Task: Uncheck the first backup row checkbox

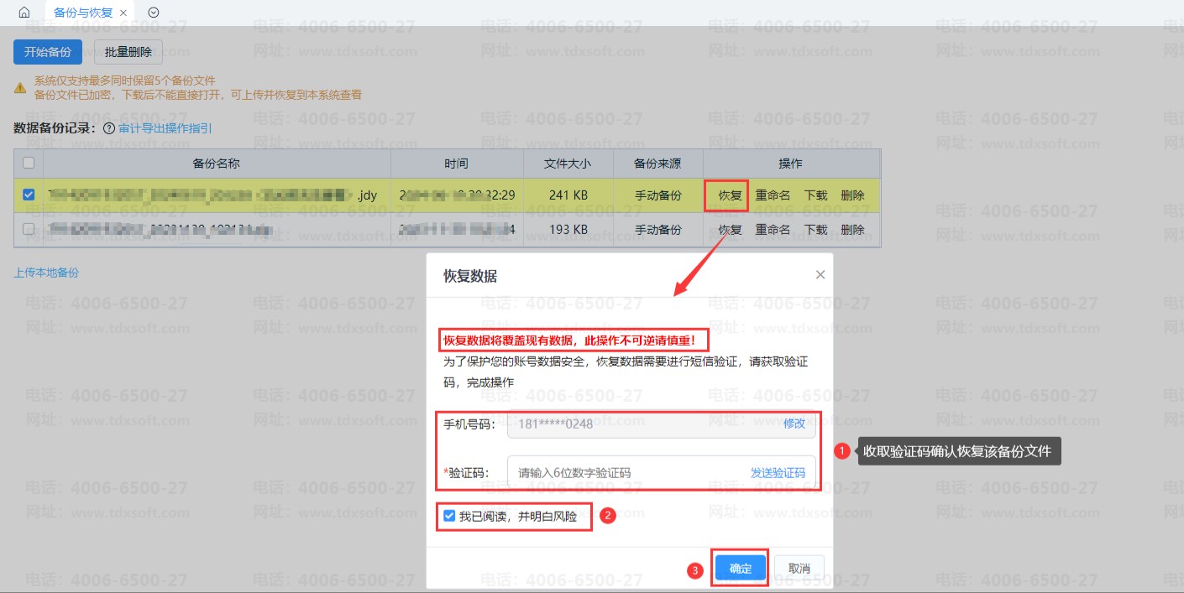Action: click(29, 195)
